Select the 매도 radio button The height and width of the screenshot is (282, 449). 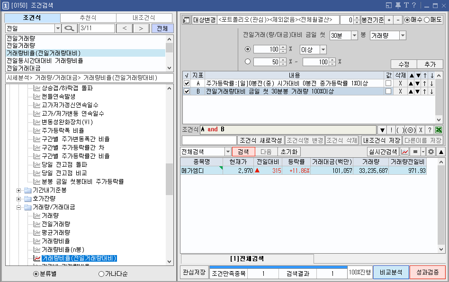427,20
